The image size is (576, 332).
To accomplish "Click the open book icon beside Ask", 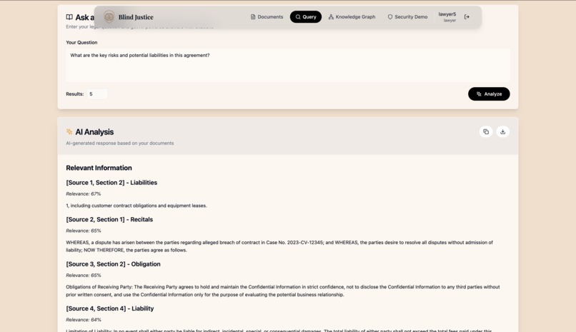I will pyautogui.click(x=69, y=17).
